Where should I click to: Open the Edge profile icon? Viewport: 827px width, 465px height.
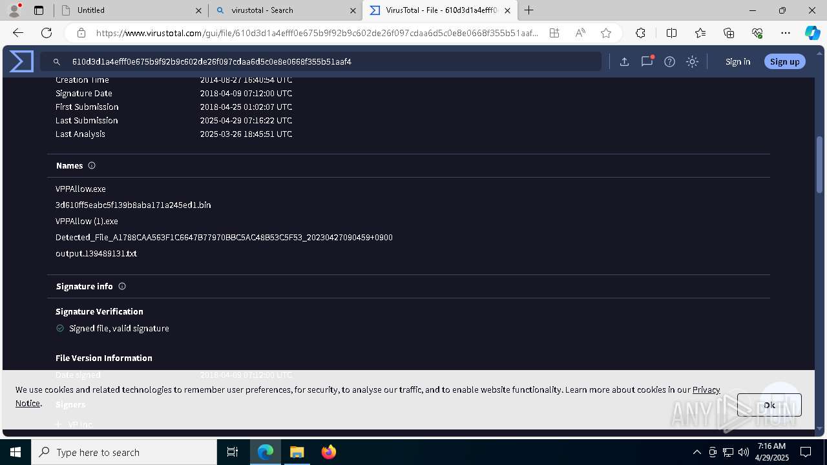14,10
